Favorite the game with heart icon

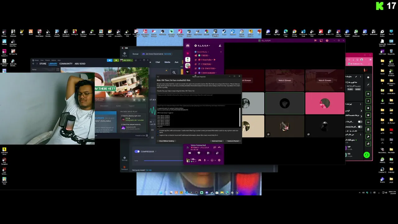(144, 100)
